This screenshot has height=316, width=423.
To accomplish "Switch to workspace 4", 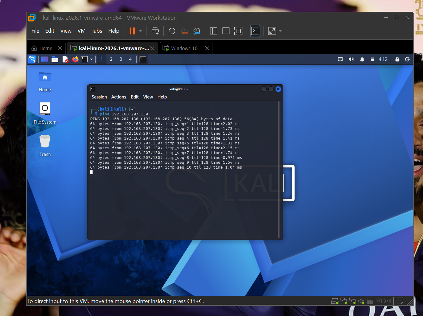I will coord(131,59).
